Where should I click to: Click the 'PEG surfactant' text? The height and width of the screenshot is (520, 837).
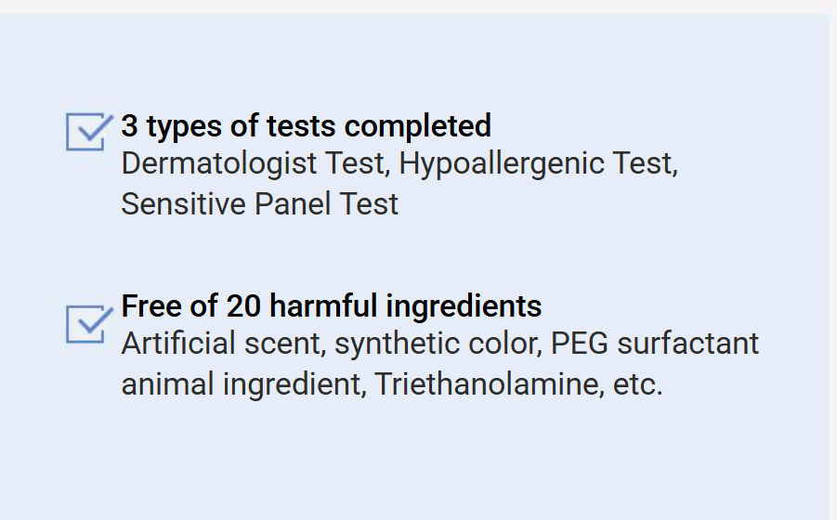654,344
